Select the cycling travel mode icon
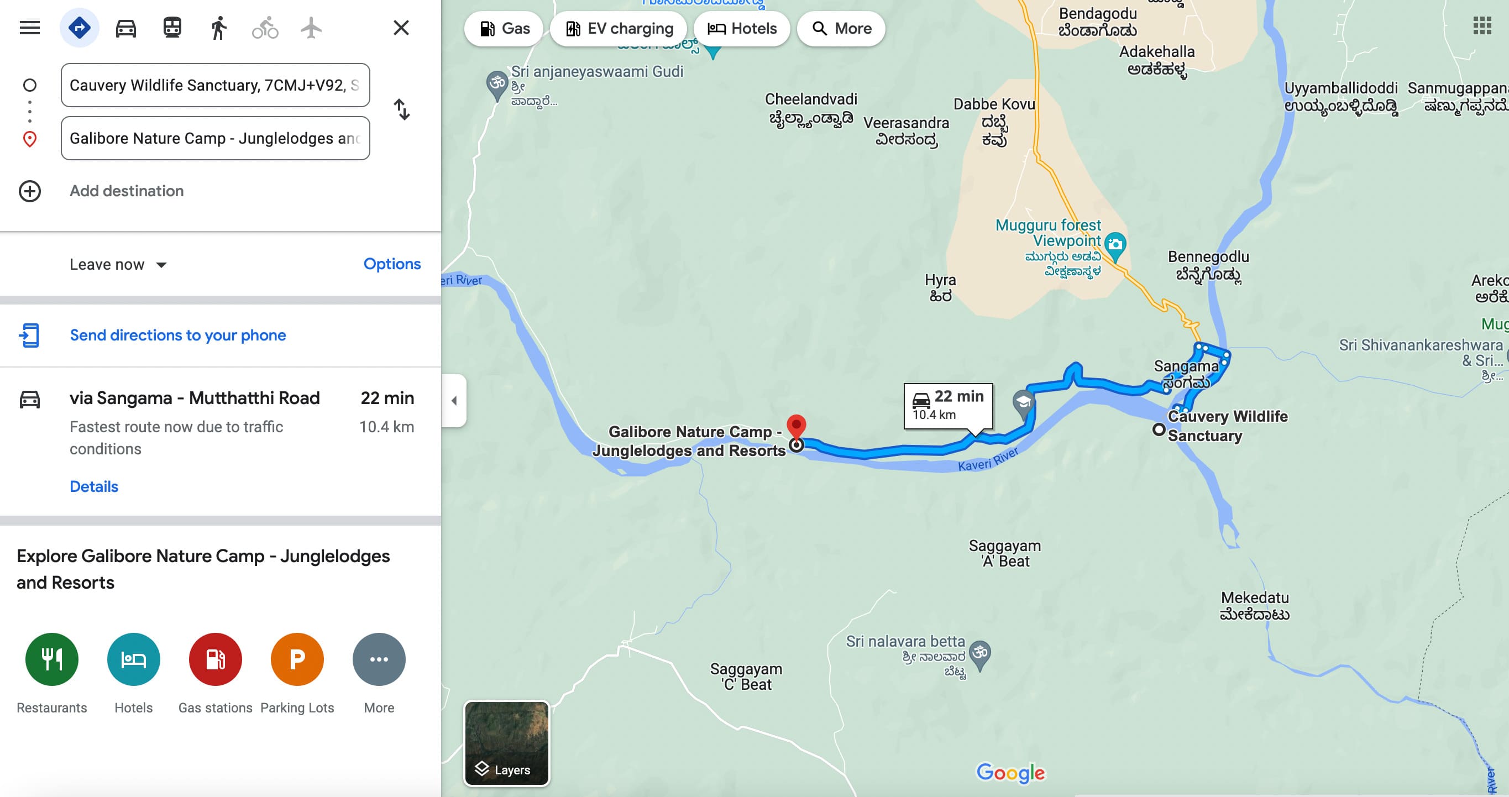The height and width of the screenshot is (797, 1509). [265, 28]
